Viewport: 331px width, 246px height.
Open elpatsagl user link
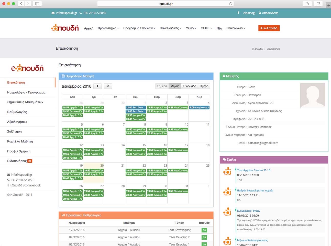pyautogui.click(x=249, y=13)
